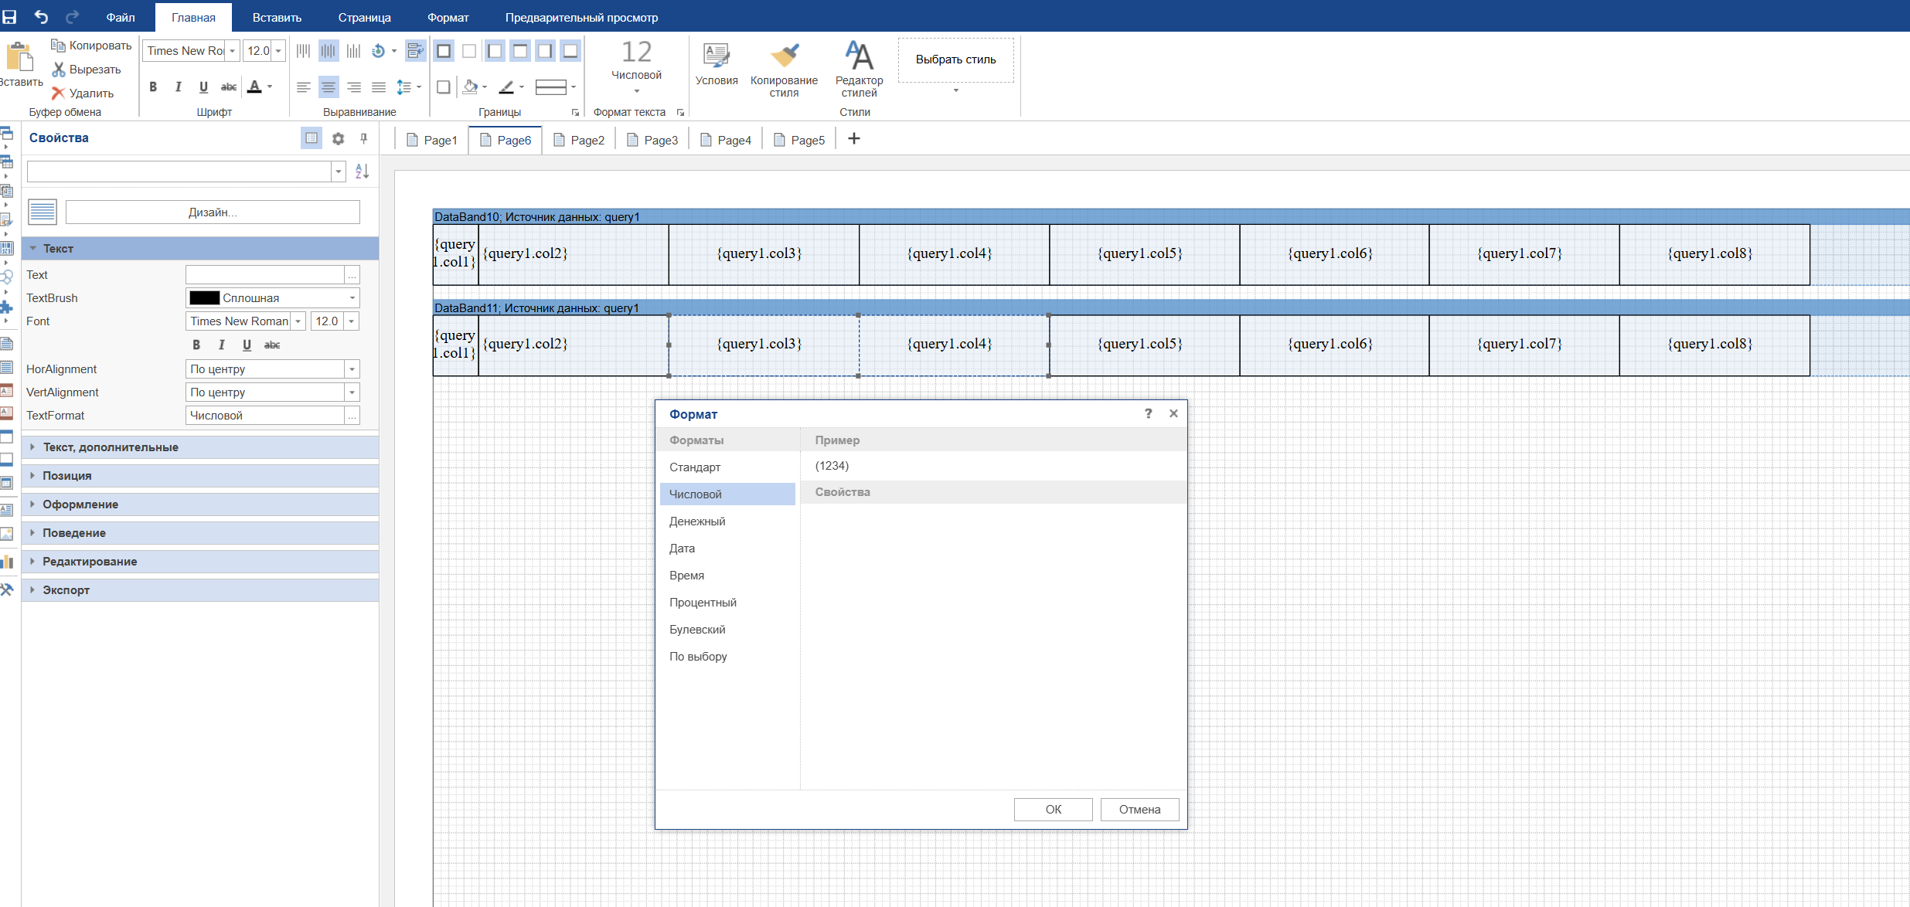Screen dimensions: 1910x907
Task: Click the barcode component icon in the sidebar
Action: click(7, 248)
